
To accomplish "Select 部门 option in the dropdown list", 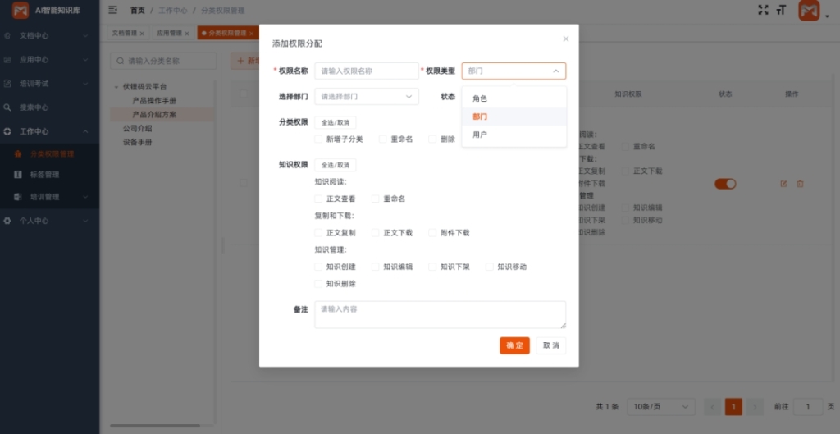I will click(x=514, y=116).
